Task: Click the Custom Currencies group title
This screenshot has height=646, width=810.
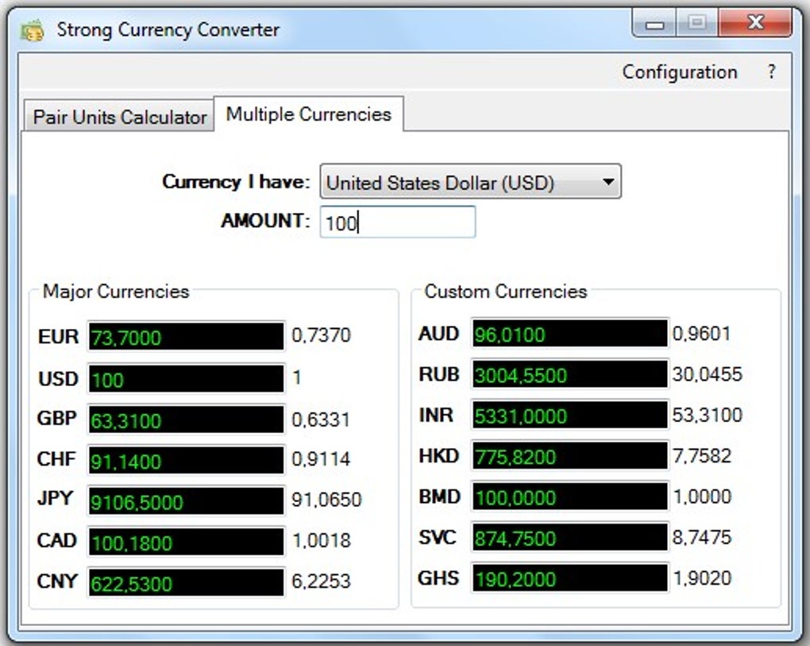Action: pos(506,292)
